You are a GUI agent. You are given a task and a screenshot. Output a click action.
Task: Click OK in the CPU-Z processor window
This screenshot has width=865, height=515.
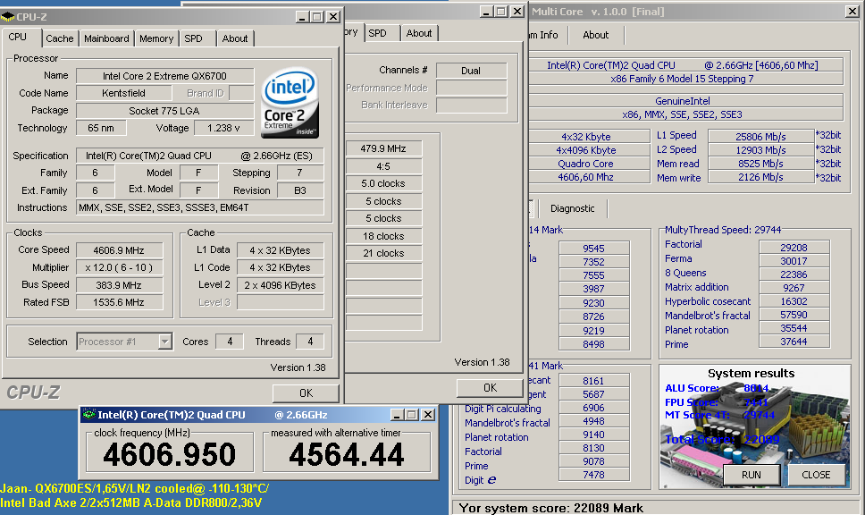point(306,393)
